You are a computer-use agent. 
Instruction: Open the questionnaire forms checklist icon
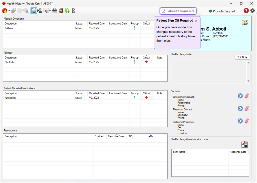click(244, 144)
